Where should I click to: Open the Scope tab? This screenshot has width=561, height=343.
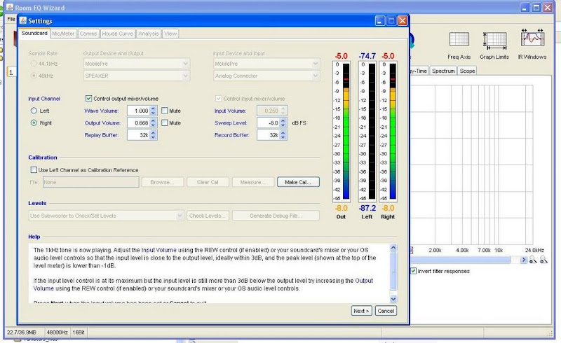[468, 71]
